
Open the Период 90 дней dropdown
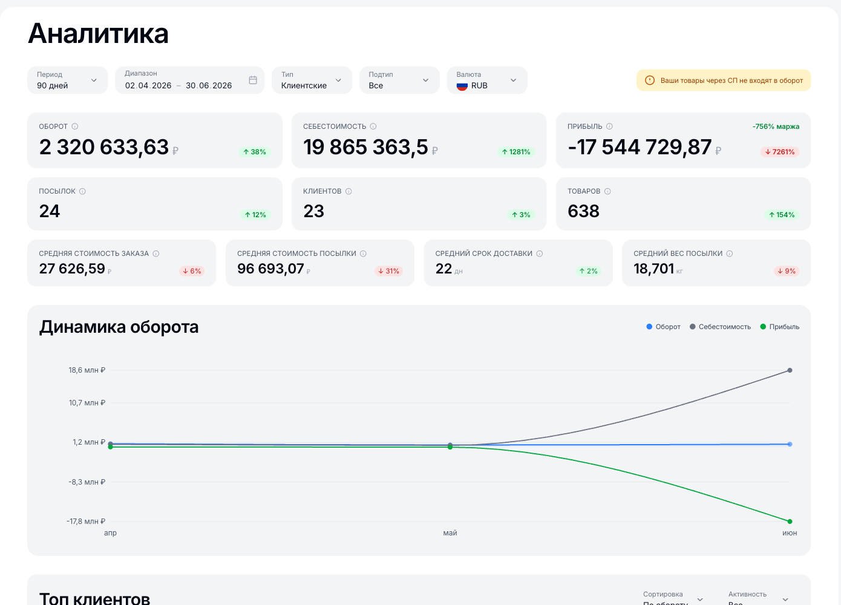tap(68, 80)
